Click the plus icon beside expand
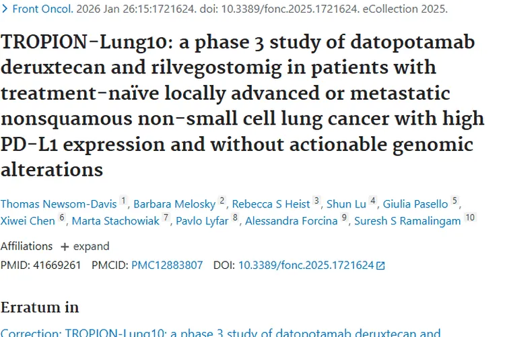This screenshot has width=505, height=337. pyautogui.click(x=65, y=246)
